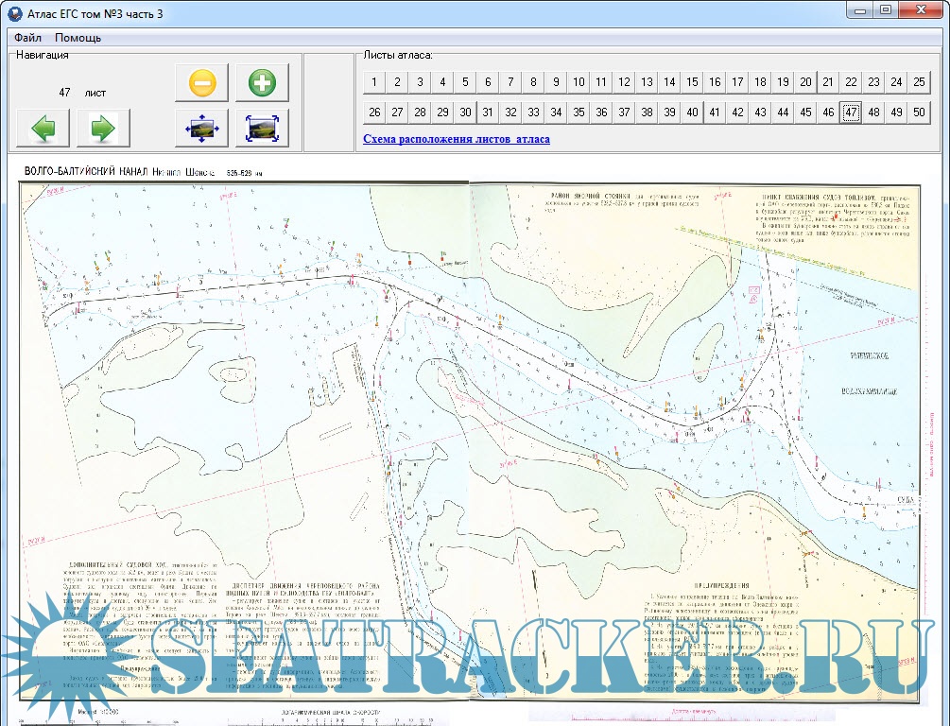Open the Файл menu

click(x=27, y=38)
